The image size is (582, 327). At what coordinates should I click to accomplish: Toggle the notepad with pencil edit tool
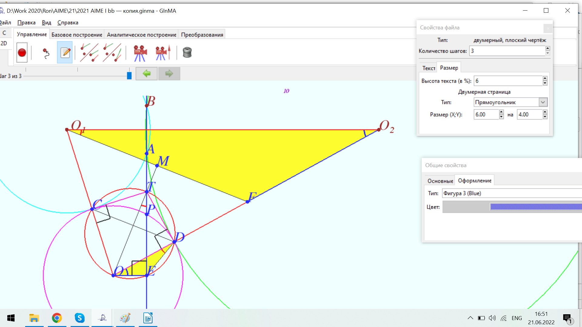click(65, 53)
